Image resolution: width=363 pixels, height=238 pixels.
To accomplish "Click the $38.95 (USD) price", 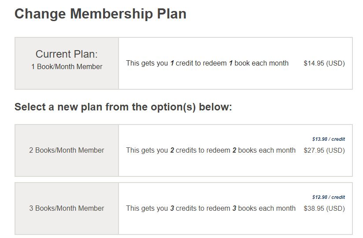I will (324, 209).
